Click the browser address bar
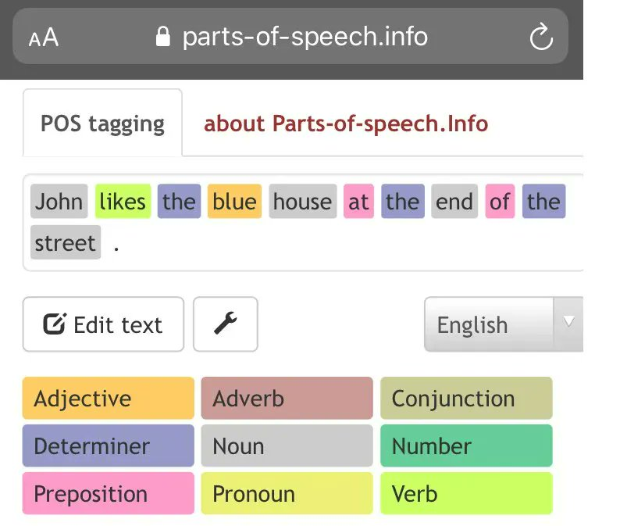The image size is (627, 526). click(x=303, y=36)
